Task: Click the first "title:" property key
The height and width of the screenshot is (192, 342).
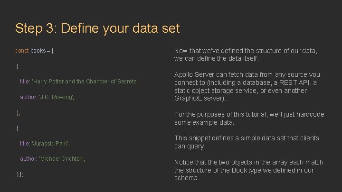Action: click(x=25, y=82)
